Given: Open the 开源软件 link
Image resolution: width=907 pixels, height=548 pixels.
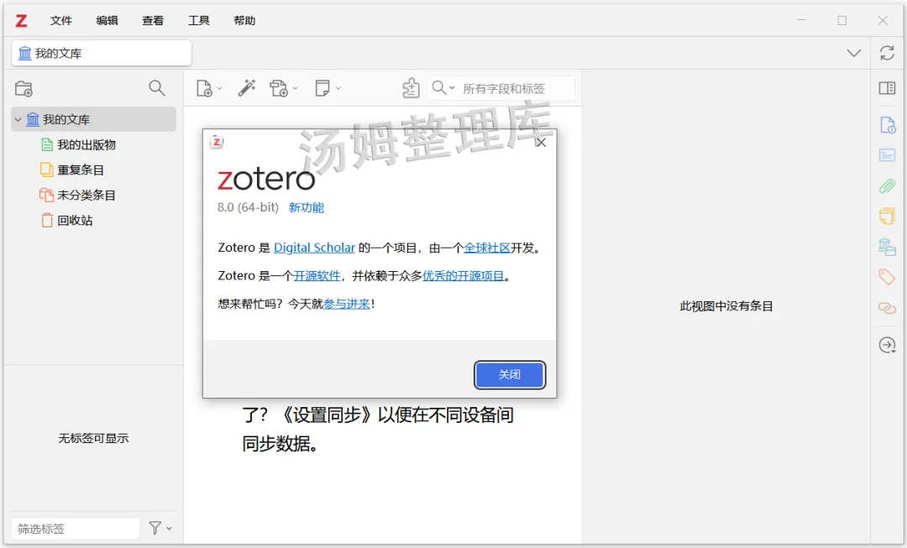Looking at the screenshot, I should 317,276.
